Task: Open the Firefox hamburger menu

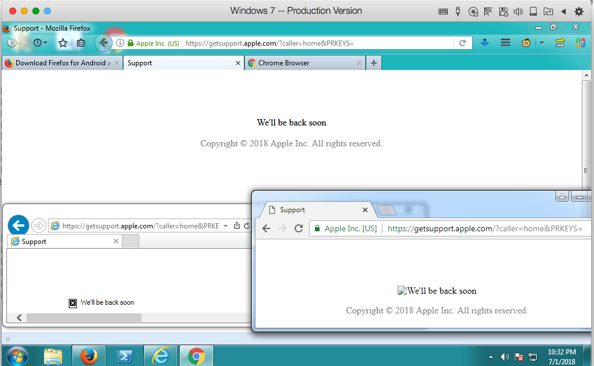Action: (x=506, y=43)
